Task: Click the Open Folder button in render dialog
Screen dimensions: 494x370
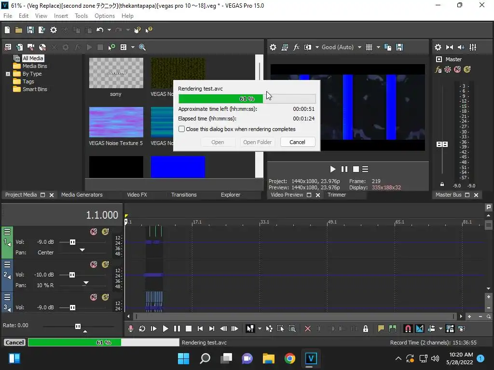Action: pos(258,142)
